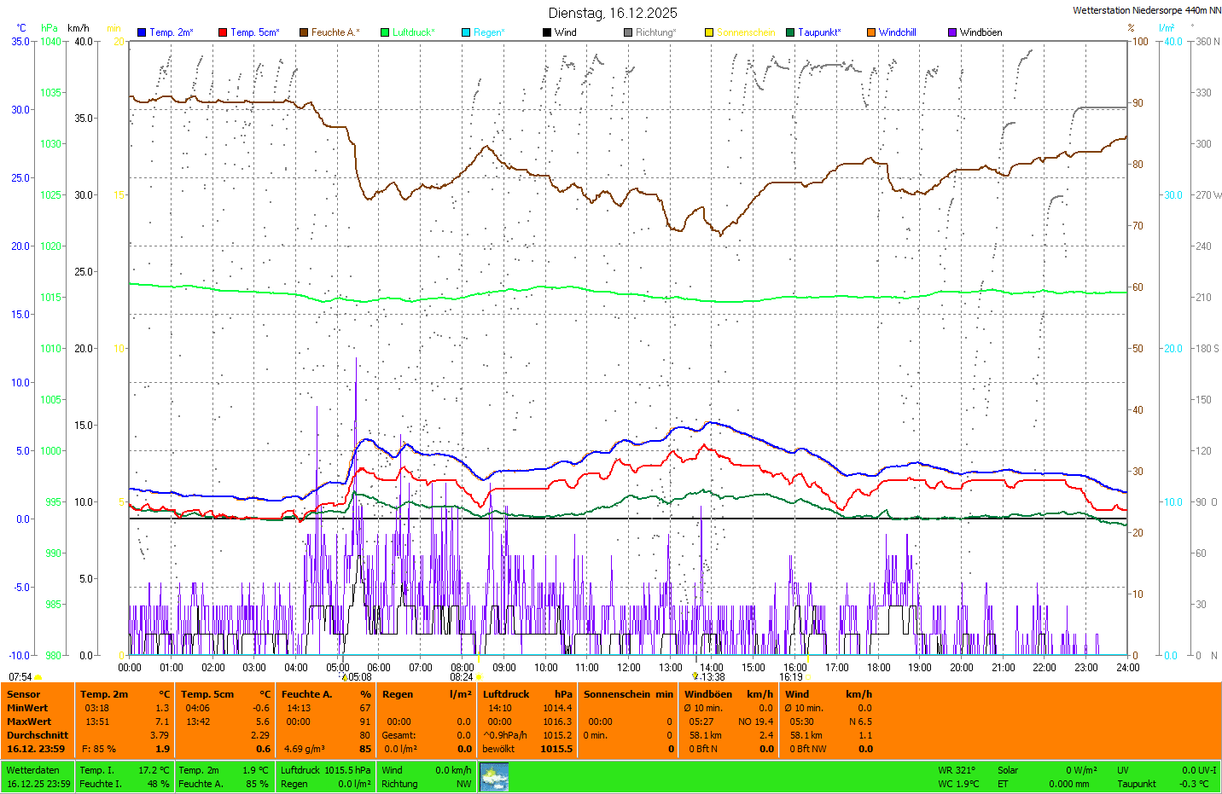Viewport: 1222px width, 794px height.
Task: Click the sun icon beside 07:54
Action: pos(38,677)
